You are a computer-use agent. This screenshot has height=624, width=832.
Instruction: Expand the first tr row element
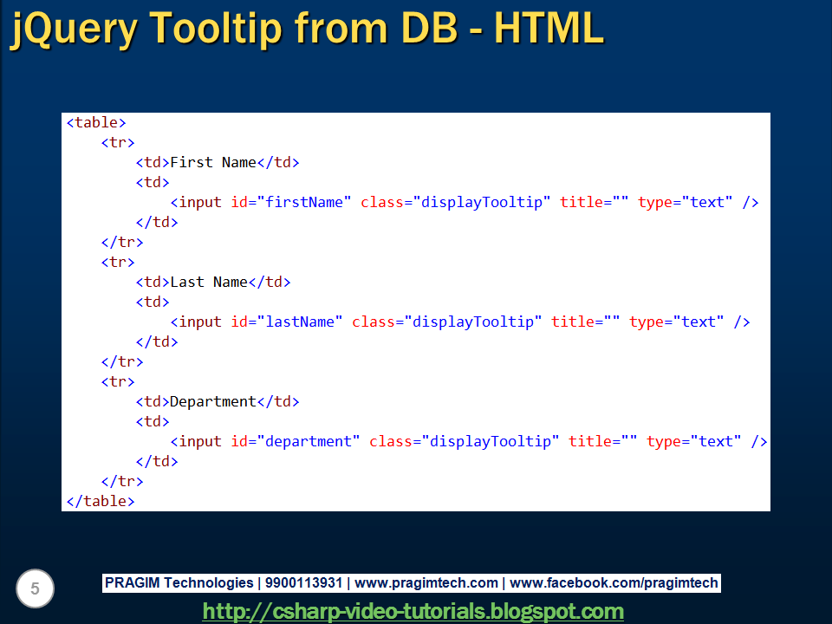click(118, 142)
